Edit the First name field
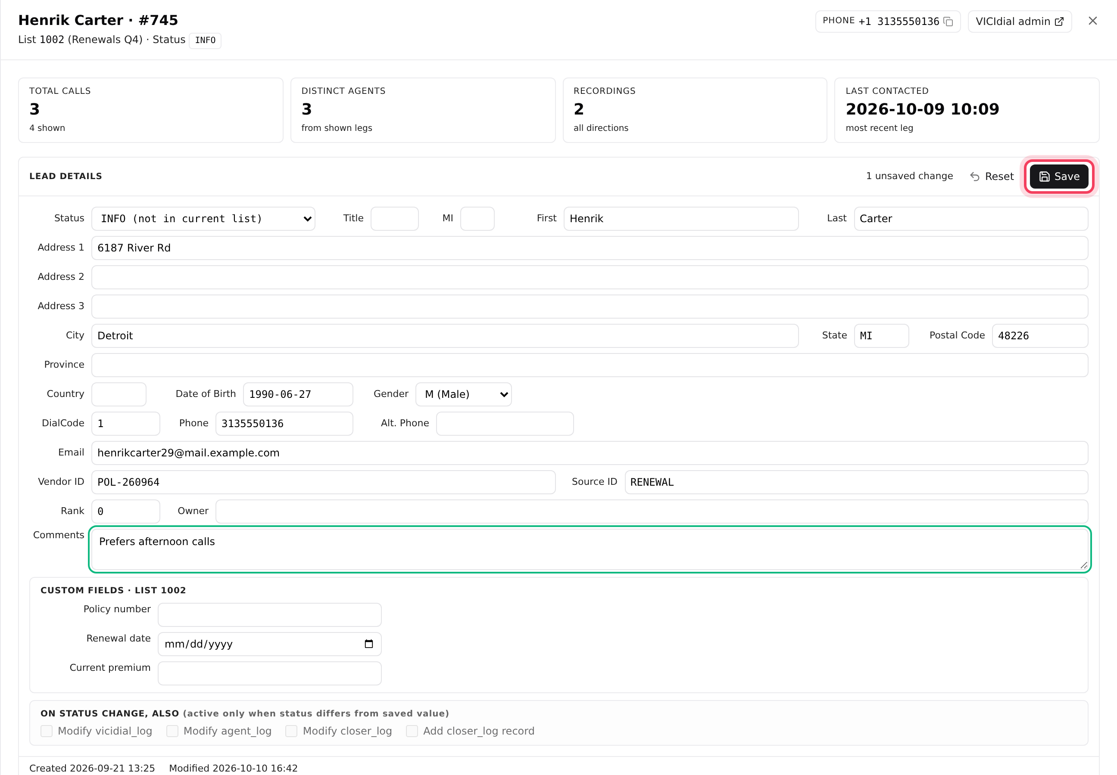This screenshot has height=775, width=1117. point(680,219)
